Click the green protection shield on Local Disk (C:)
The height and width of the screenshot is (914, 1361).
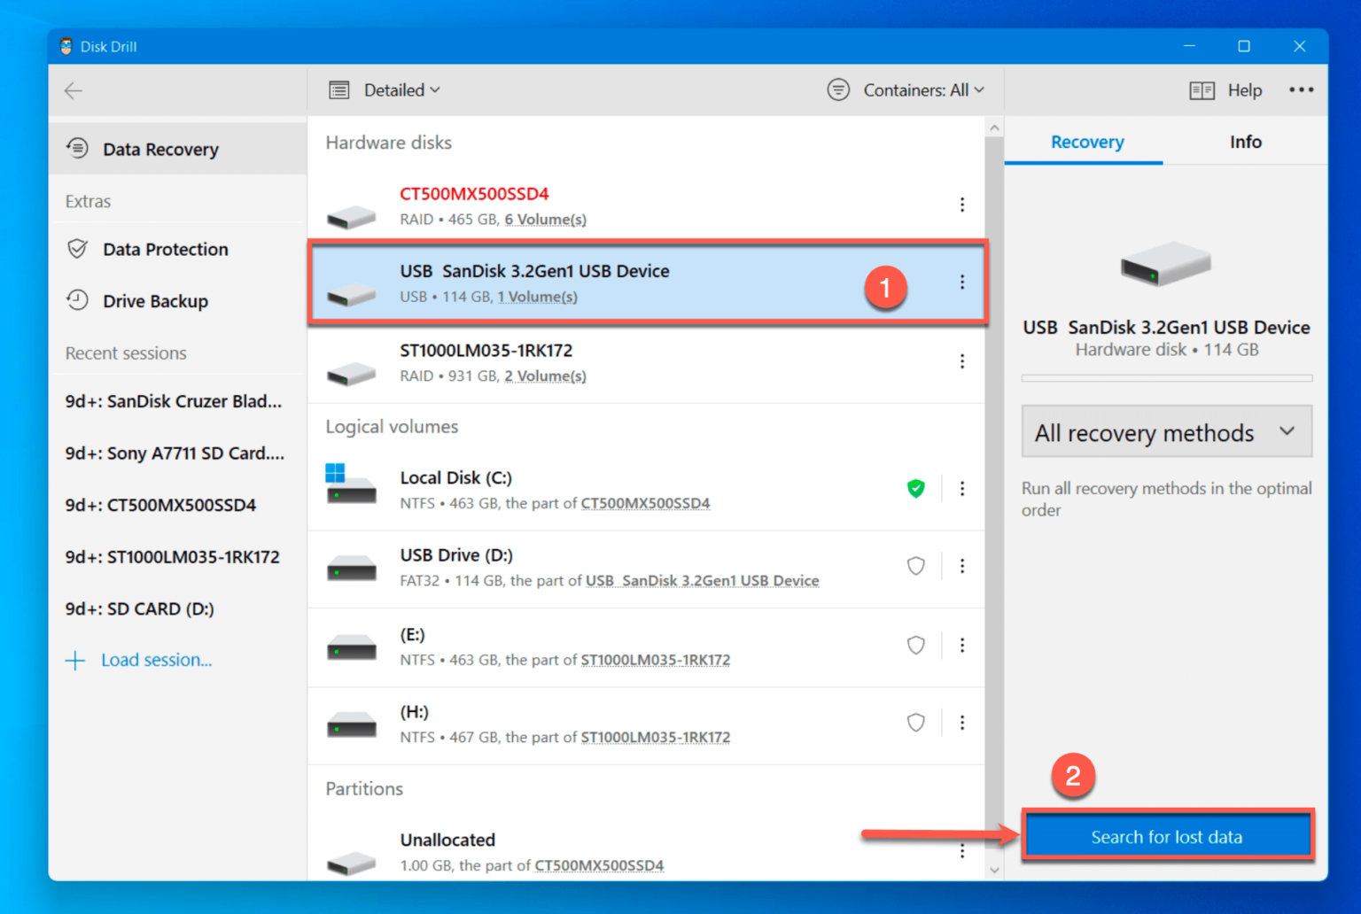(915, 488)
